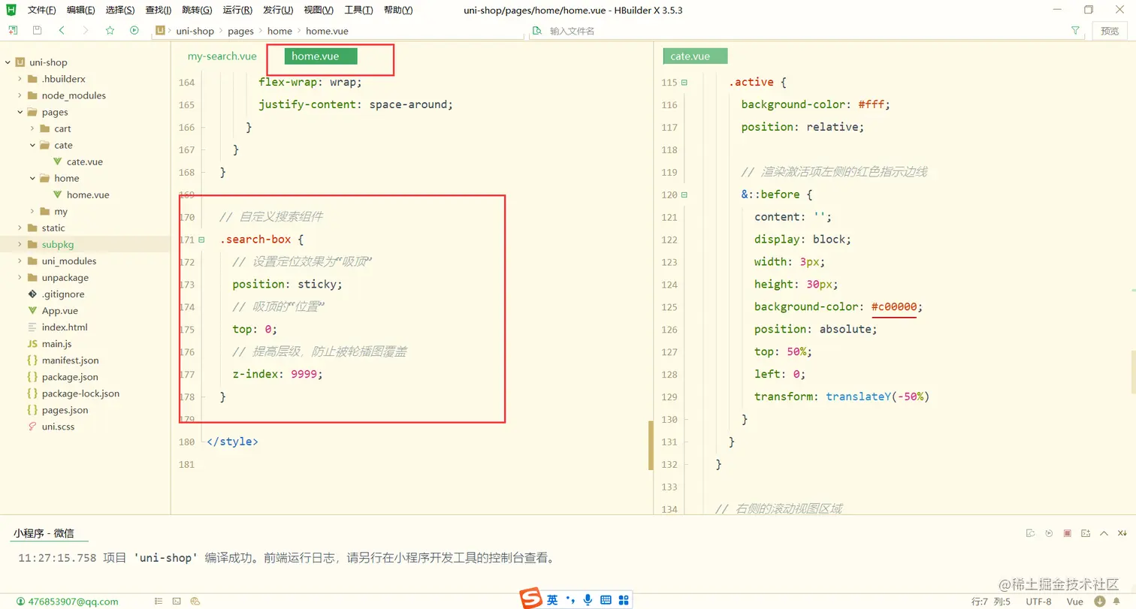Fold the &::before block at line 120

684,194
